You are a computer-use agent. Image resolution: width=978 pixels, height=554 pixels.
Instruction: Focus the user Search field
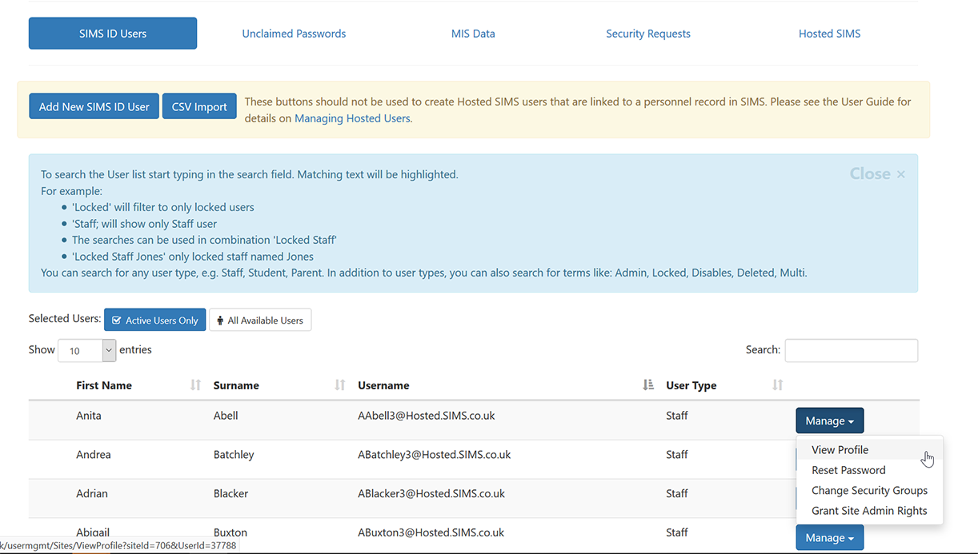pos(852,350)
